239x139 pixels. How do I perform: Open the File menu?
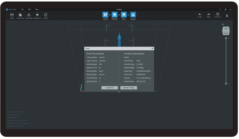(22, 9)
